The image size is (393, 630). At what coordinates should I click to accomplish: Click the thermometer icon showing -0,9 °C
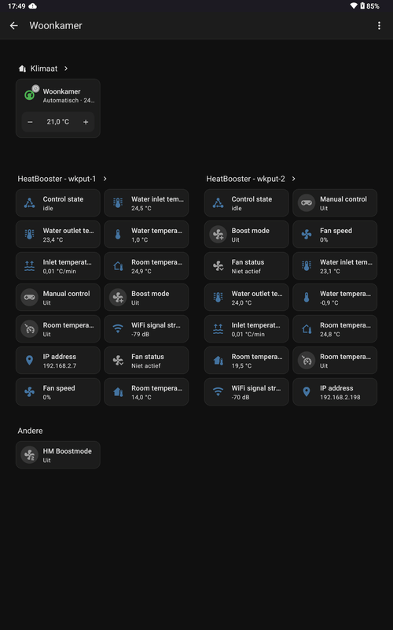(x=307, y=298)
